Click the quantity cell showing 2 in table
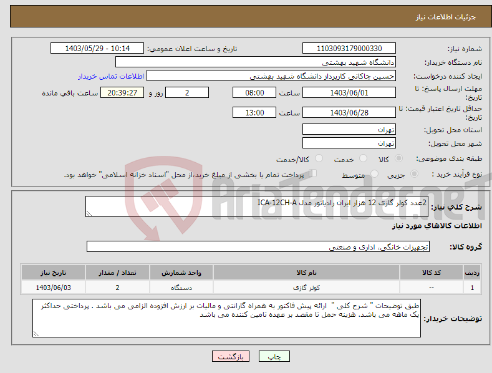Screen dimensions: 492x373 117,288
